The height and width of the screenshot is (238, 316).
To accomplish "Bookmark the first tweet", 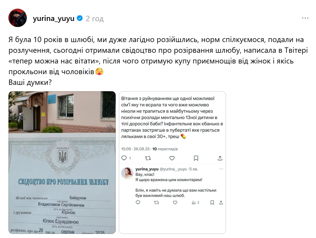I will pyautogui.click(x=196, y=158).
